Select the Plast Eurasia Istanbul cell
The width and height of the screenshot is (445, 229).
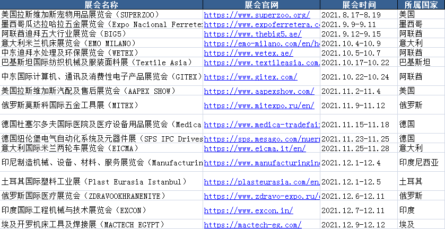pos(101,181)
